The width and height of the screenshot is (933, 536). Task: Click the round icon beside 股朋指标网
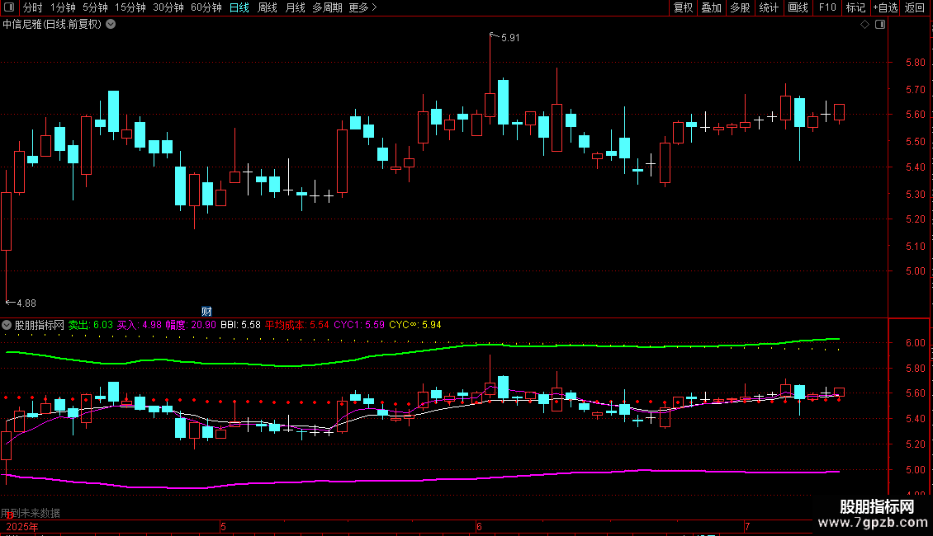(x=7, y=325)
